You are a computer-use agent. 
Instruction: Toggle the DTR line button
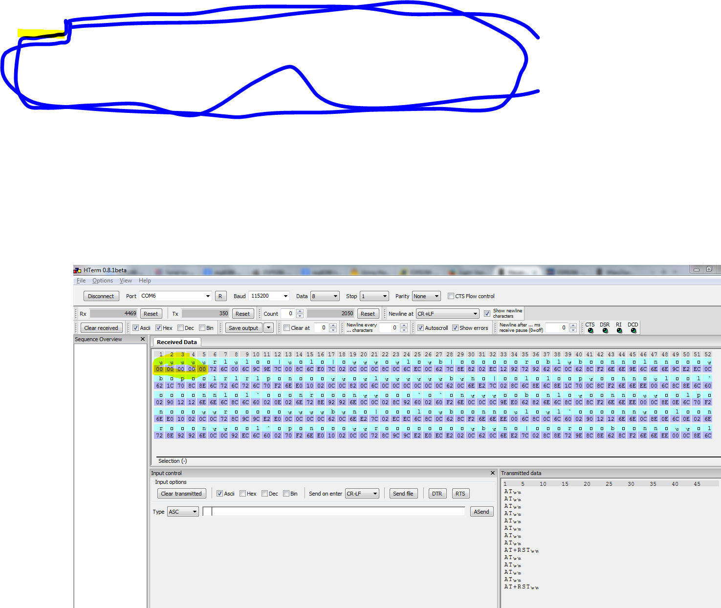tap(437, 494)
